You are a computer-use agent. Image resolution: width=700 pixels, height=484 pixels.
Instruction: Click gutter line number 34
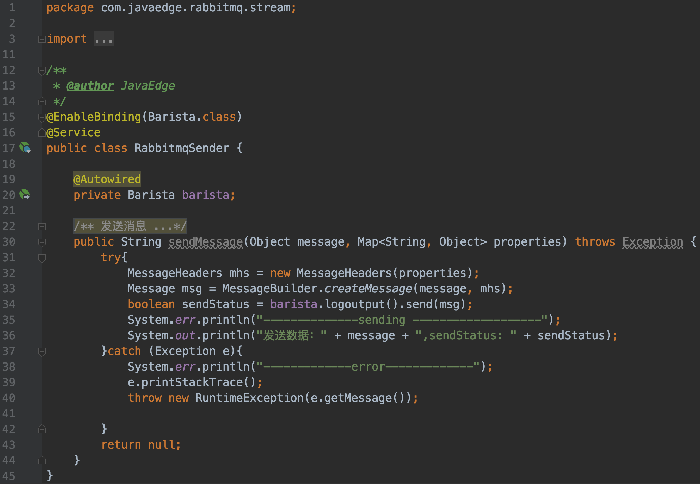tap(9, 304)
